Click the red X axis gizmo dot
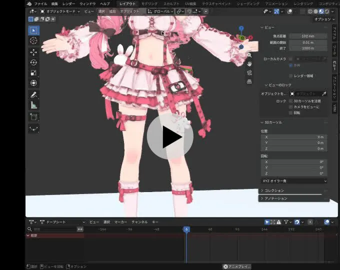 250,37
